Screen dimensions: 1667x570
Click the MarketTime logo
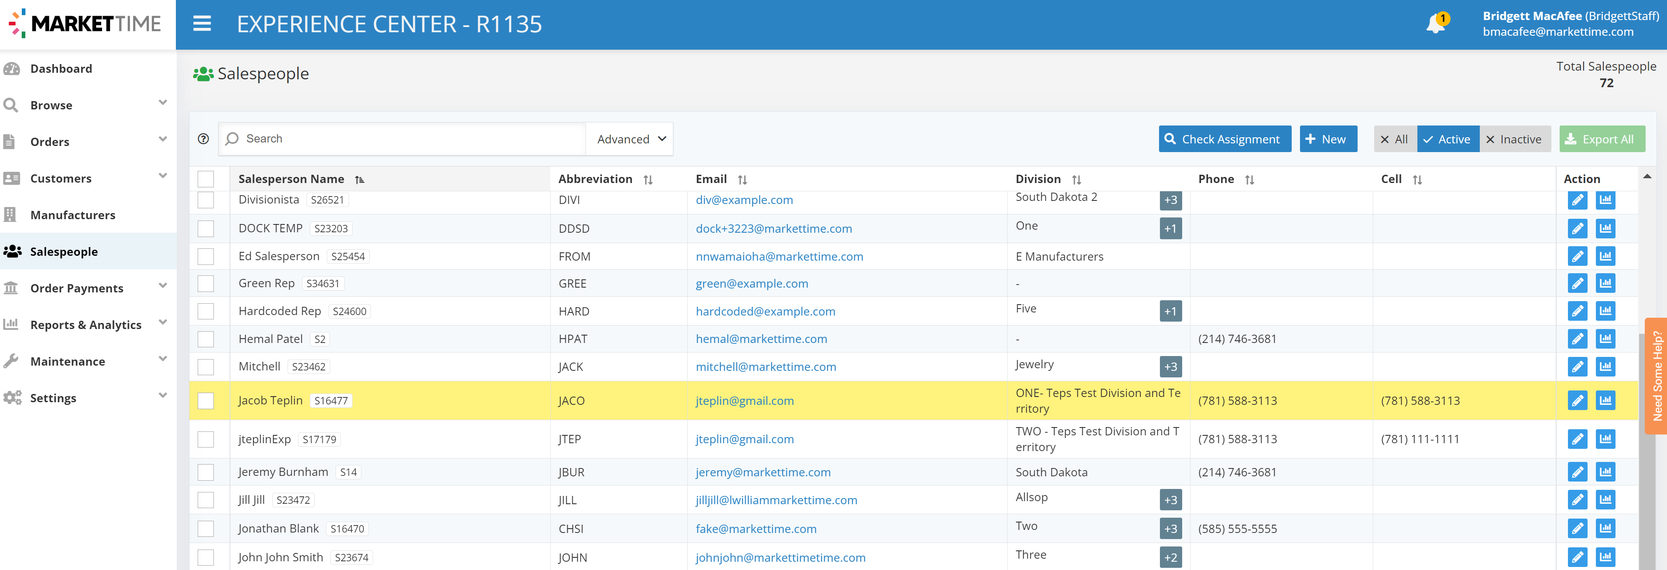pyautogui.click(x=85, y=24)
